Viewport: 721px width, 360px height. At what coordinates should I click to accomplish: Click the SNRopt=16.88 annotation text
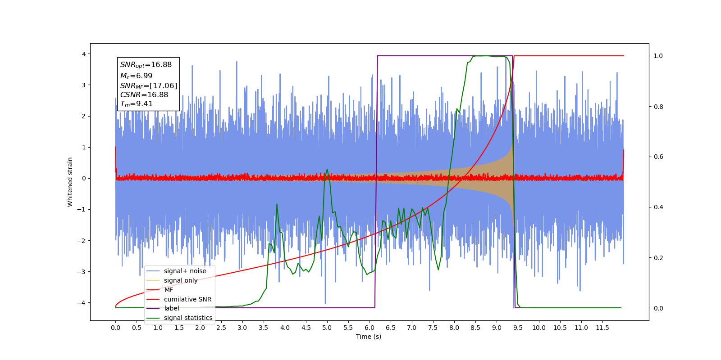pyautogui.click(x=146, y=65)
